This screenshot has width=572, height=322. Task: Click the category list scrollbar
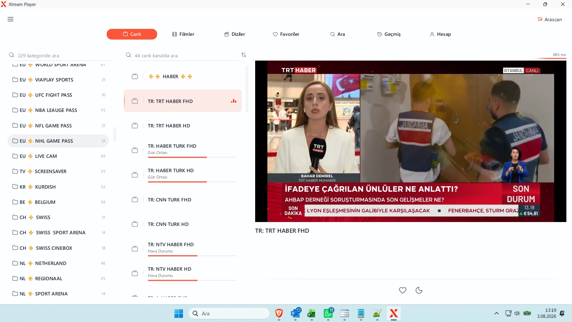tap(115, 134)
